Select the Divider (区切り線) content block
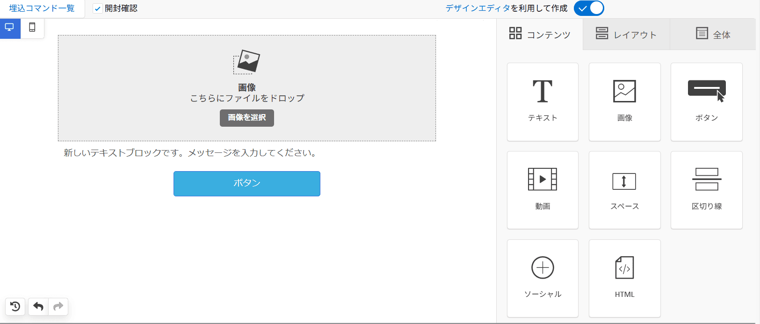This screenshot has height=324, width=760. 706,190
